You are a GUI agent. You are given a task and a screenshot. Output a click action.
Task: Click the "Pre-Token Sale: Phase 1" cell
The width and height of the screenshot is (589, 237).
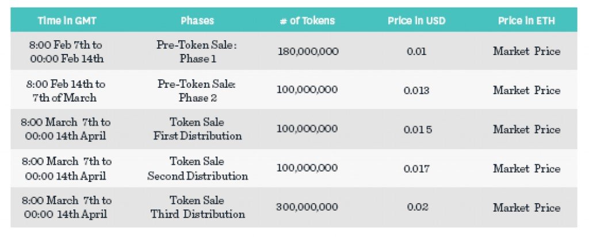197,52
